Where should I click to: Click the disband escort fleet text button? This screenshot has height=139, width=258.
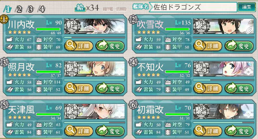coord(115,9)
